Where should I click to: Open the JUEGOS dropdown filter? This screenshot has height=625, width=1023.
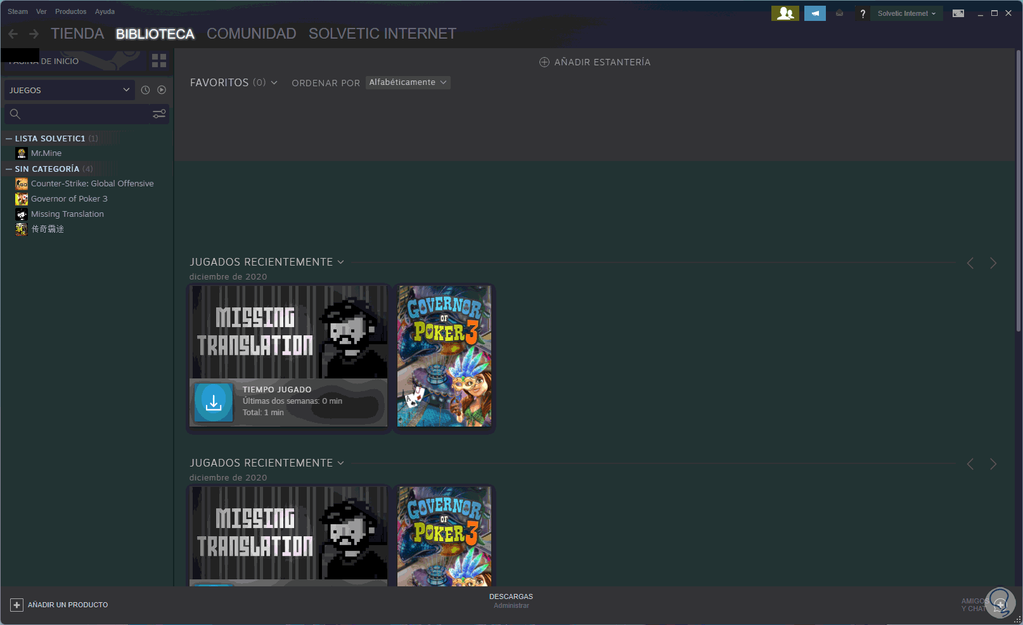pos(70,90)
